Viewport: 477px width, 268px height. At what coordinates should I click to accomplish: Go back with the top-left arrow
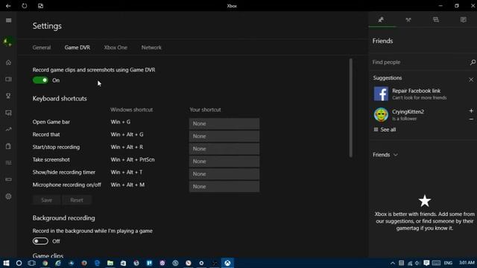coord(8,6)
